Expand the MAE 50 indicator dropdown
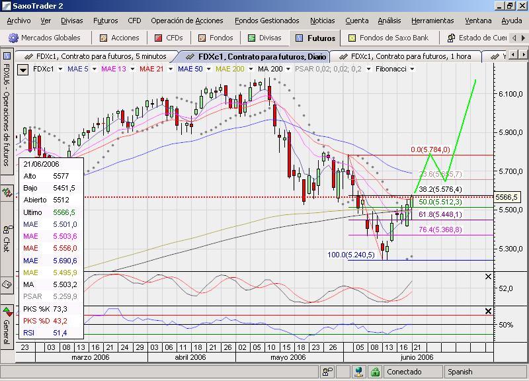The height and width of the screenshot is (381, 529). 209,69
